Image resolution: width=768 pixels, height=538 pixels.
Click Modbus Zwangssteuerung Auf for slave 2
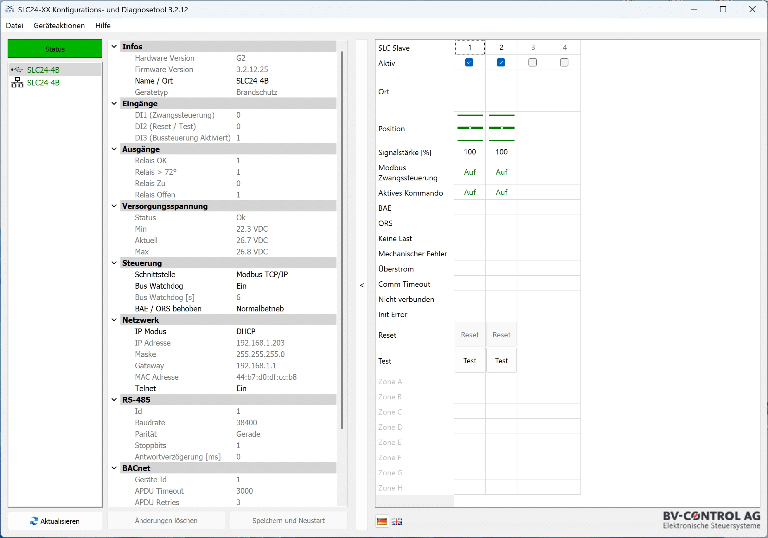click(502, 172)
